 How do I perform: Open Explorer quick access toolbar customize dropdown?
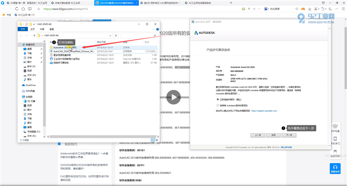pyautogui.click(x=34, y=24)
